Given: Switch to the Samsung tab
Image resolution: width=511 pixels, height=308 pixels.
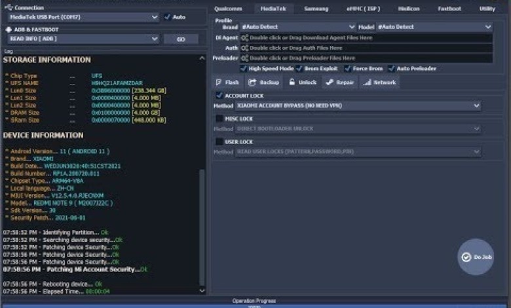Looking at the screenshot, I should (x=316, y=9).
